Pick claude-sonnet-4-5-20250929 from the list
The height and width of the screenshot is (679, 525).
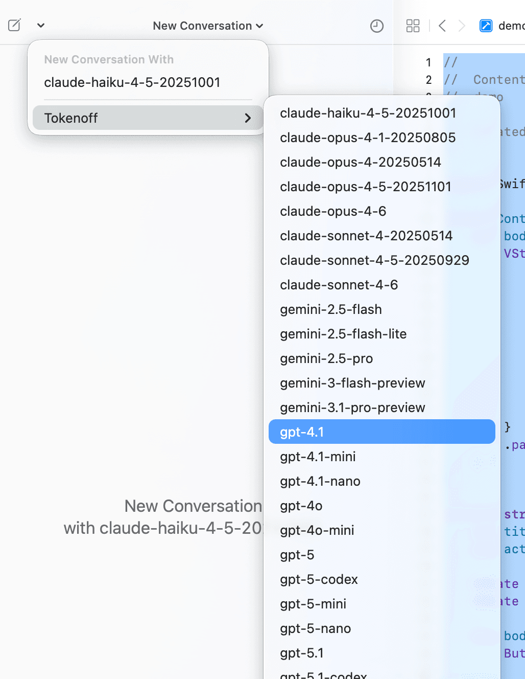point(374,260)
